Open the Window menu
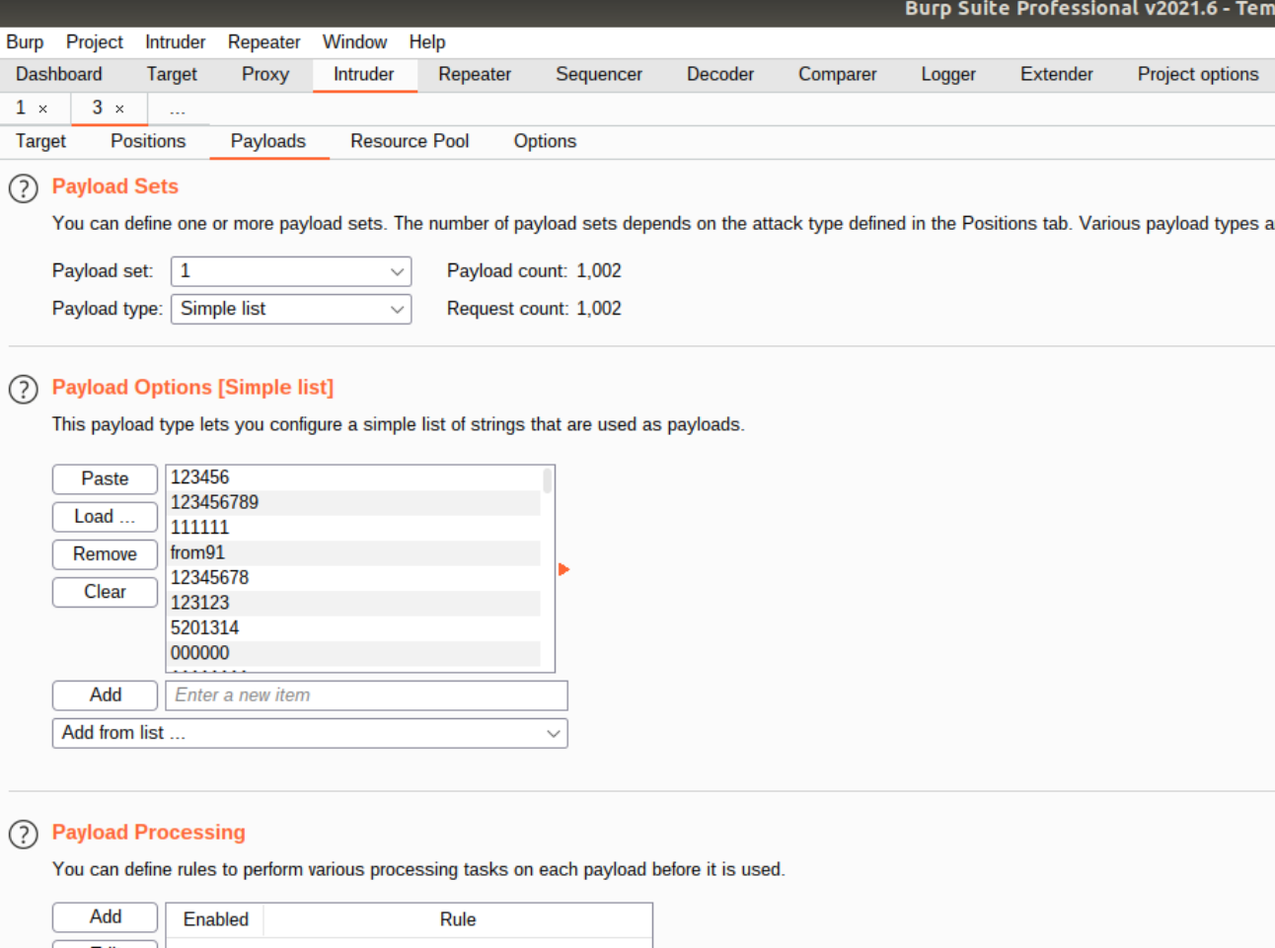The height and width of the screenshot is (948, 1275). click(x=354, y=42)
